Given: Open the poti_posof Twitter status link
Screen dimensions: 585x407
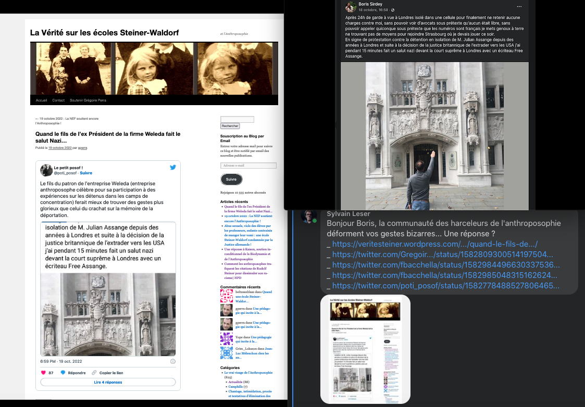Looking at the screenshot, I should pyautogui.click(x=446, y=286).
